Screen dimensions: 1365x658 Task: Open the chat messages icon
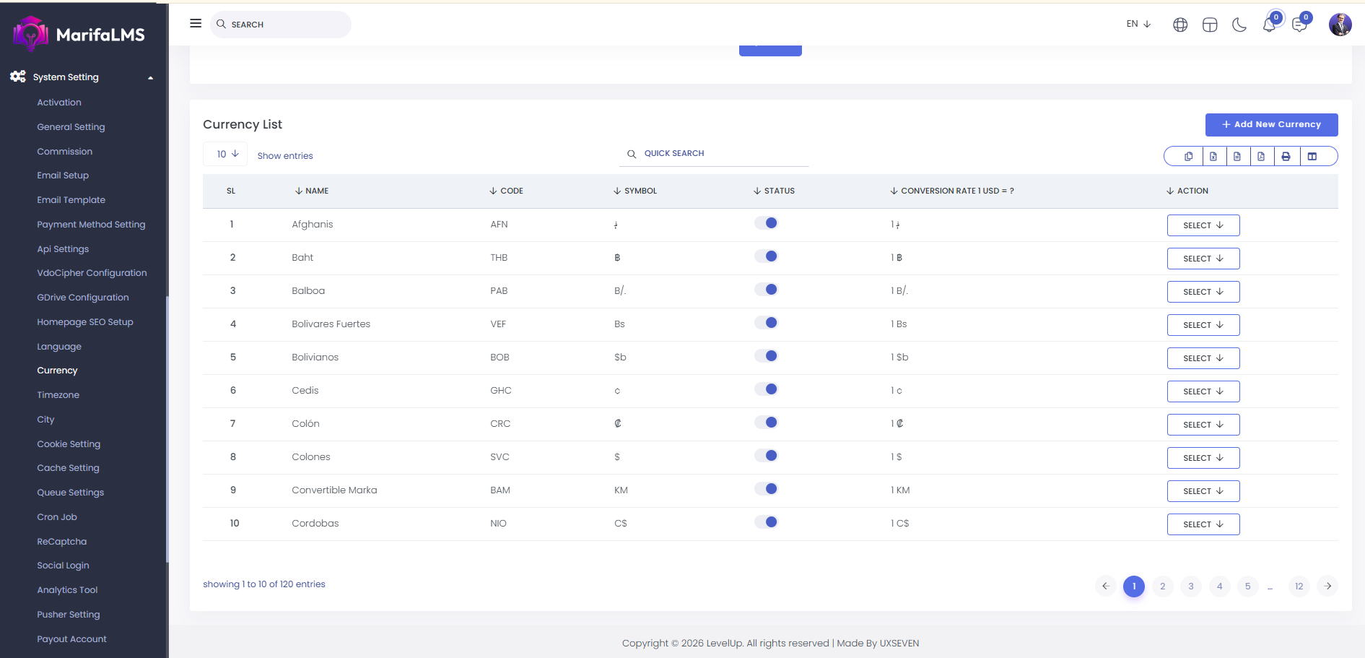click(1299, 25)
